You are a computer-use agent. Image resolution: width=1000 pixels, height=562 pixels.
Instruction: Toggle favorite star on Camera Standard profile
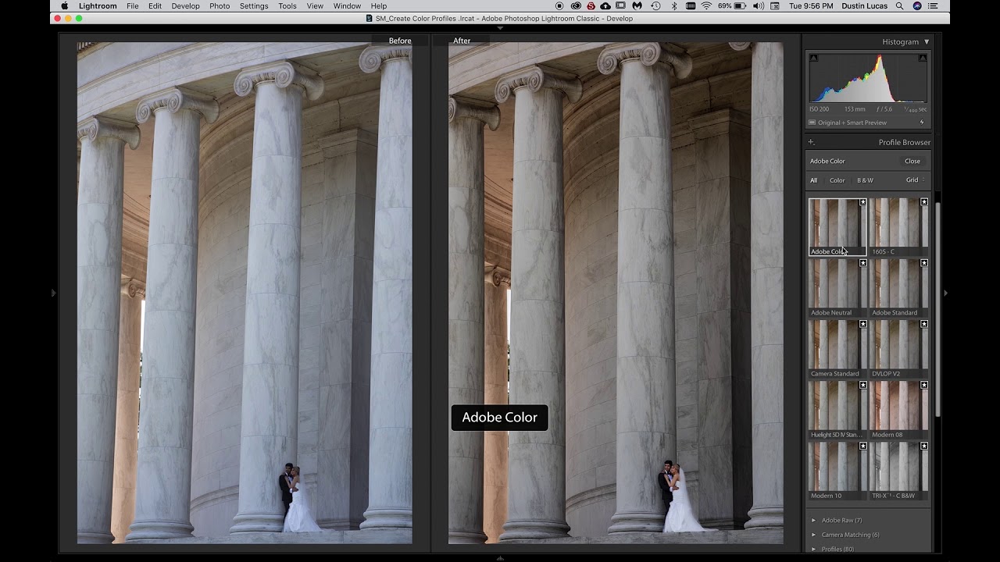click(863, 324)
